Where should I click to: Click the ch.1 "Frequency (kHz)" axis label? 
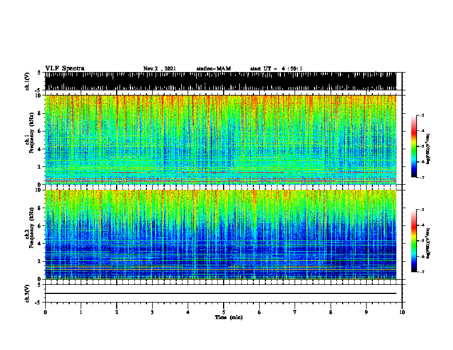click(x=31, y=133)
